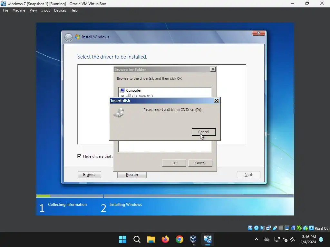Click the hard disk activity indicator in VirtualBox status bar
Viewport: 330px width, 247px height.
coord(250,228)
